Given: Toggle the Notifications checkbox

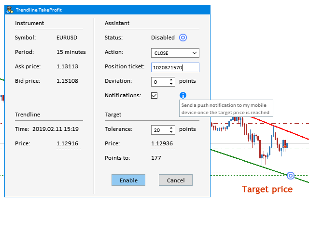Looking at the screenshot, I should pyautogui.click(x=154, y=96).
